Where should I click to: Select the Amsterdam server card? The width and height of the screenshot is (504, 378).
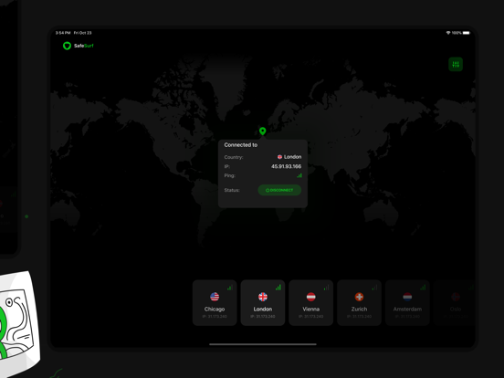pos(407,303)
